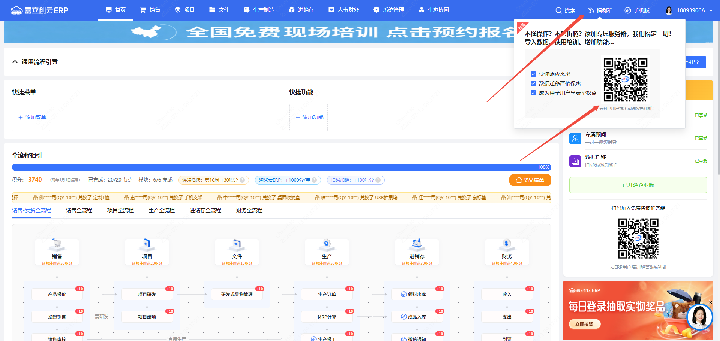720x341 pixels.
Task: Click the 扫码加入免费咨询解答群 QR code
Action: pos(638,238)
